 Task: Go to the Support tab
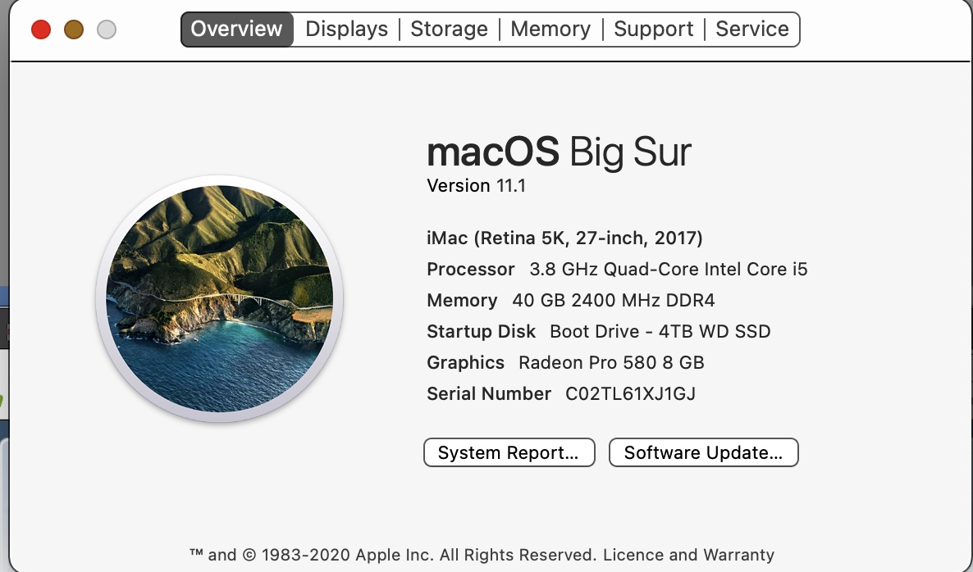(x=653, y=30)
